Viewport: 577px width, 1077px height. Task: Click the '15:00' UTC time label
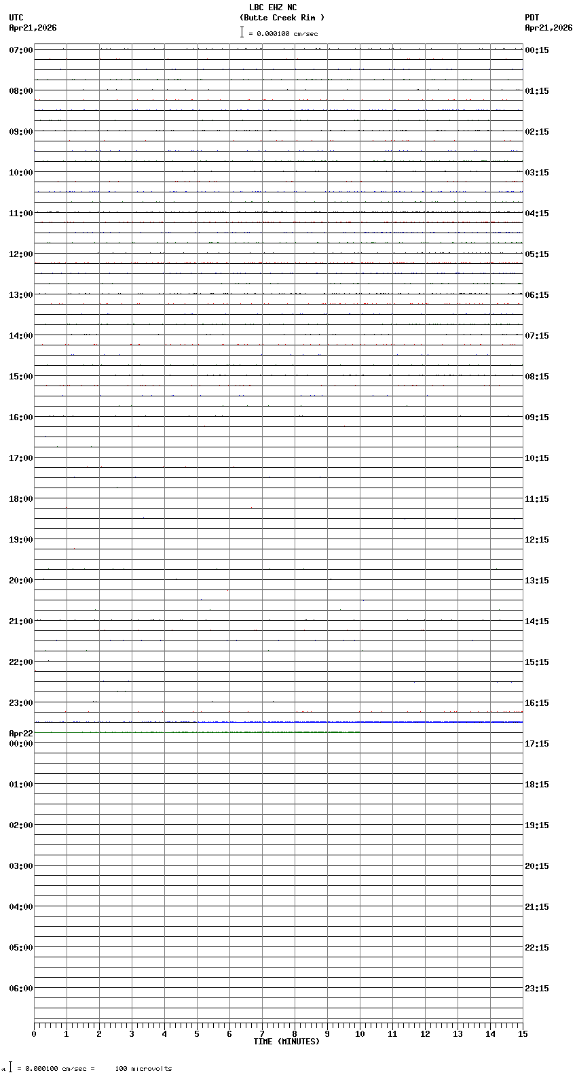(21, 377)
